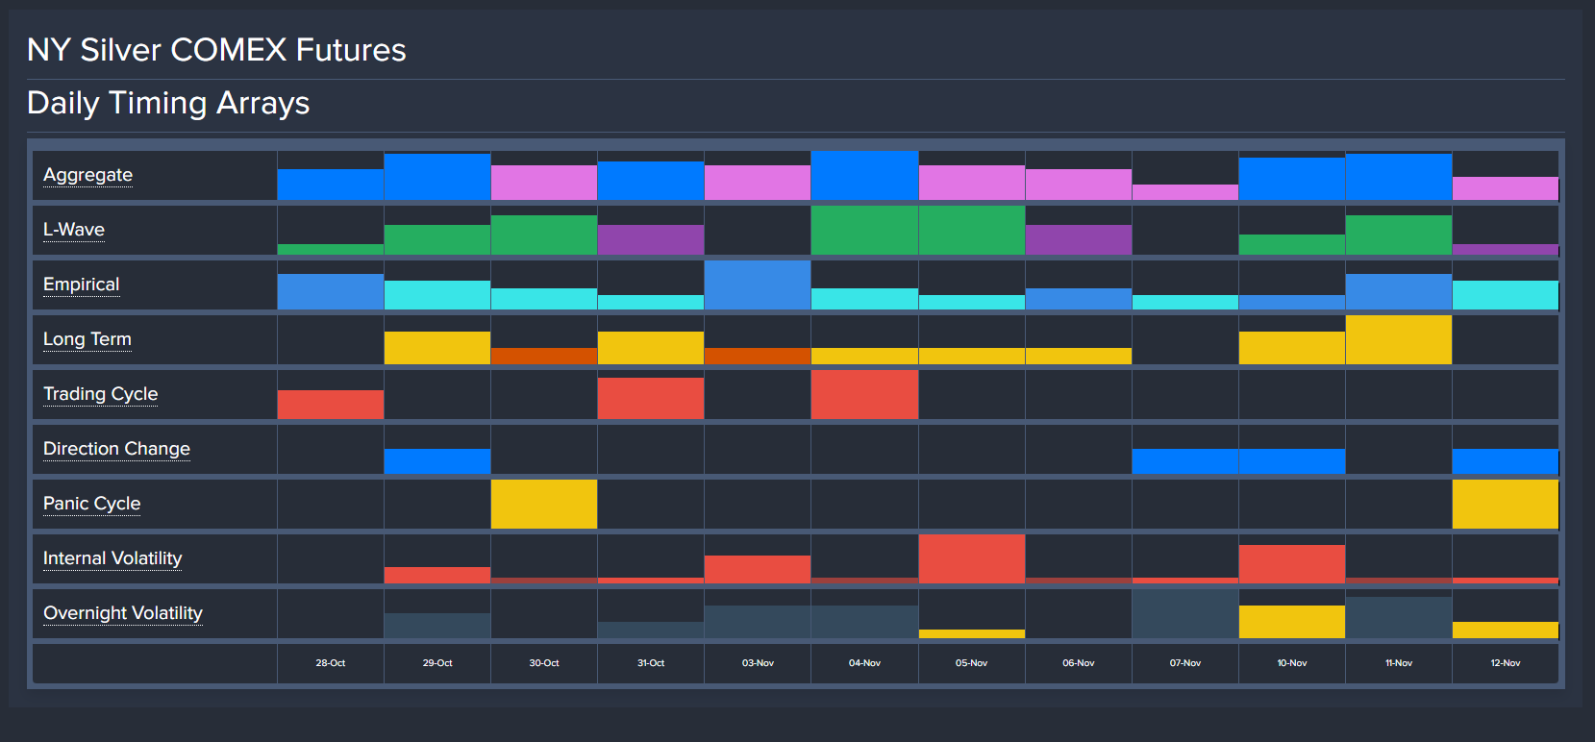Open the Aggregate row label link

coord(87,175)
